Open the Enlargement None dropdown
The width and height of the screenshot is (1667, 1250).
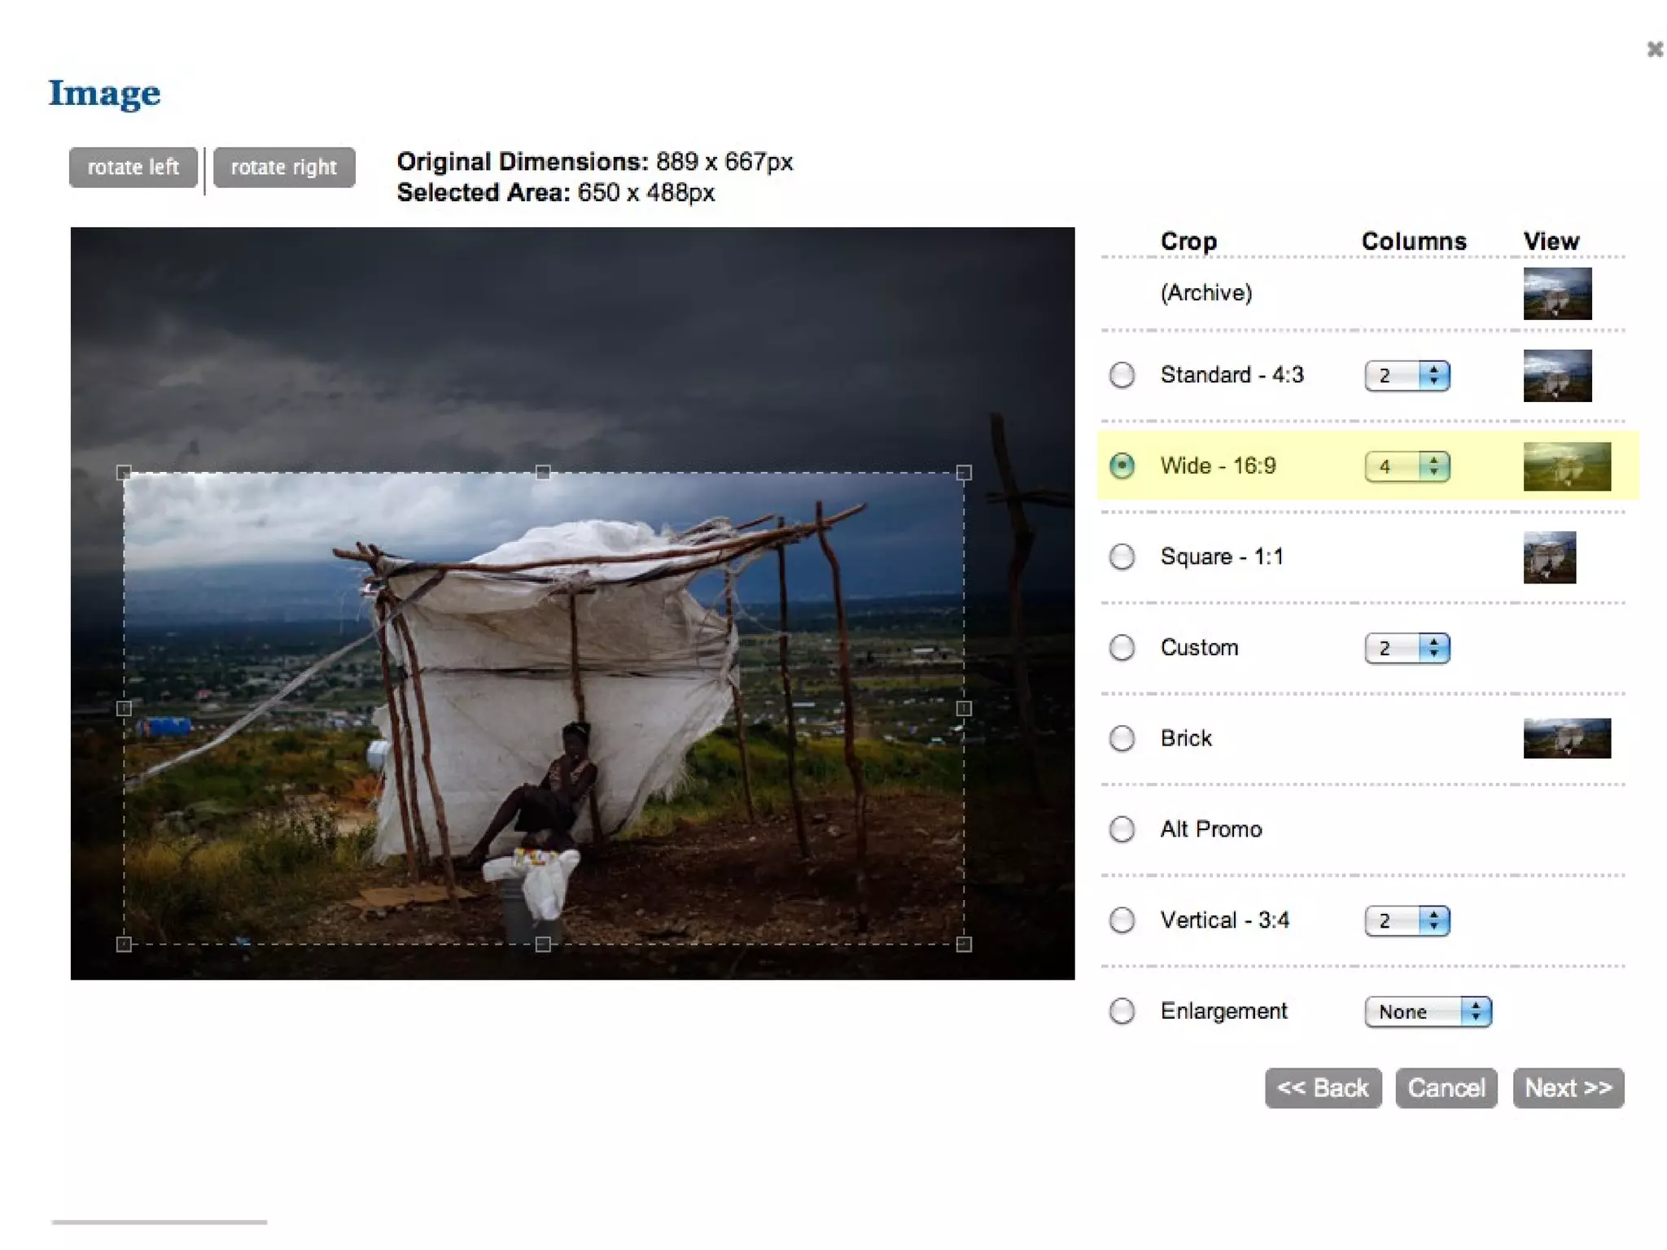1427,1012
